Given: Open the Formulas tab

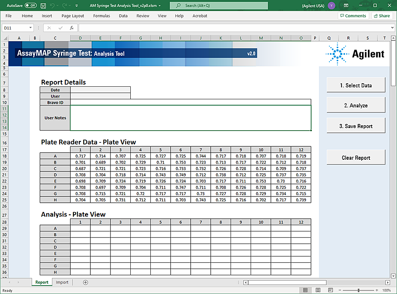Looking at the screenshot, I should tap(102, 16).
